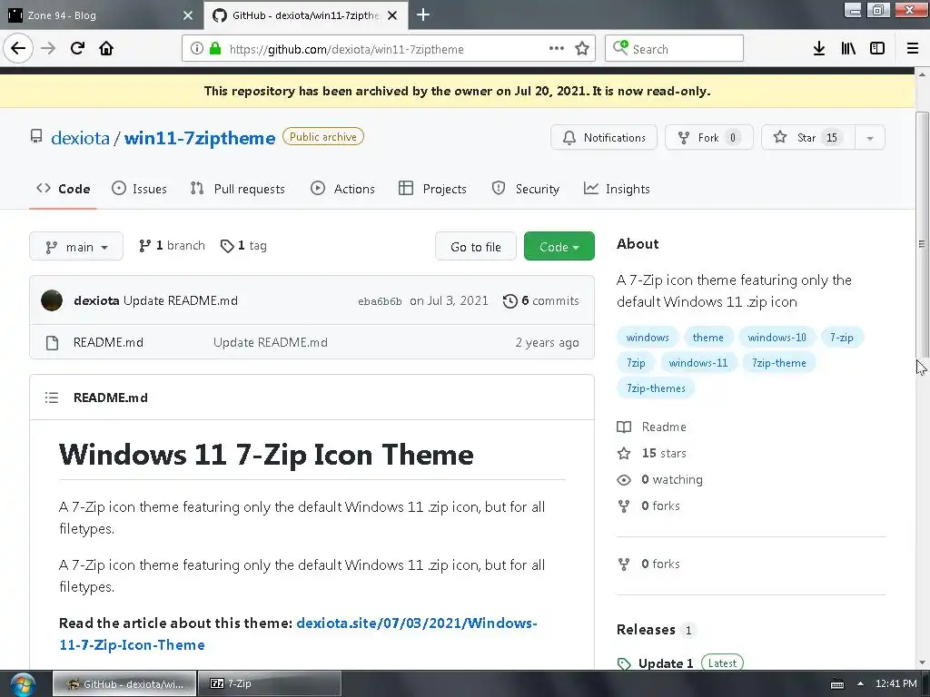
Task: Open the Windows Start menu
Action: click(x=23, y=684)
